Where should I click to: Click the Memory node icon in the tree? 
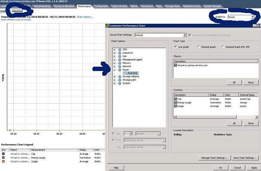120,63
